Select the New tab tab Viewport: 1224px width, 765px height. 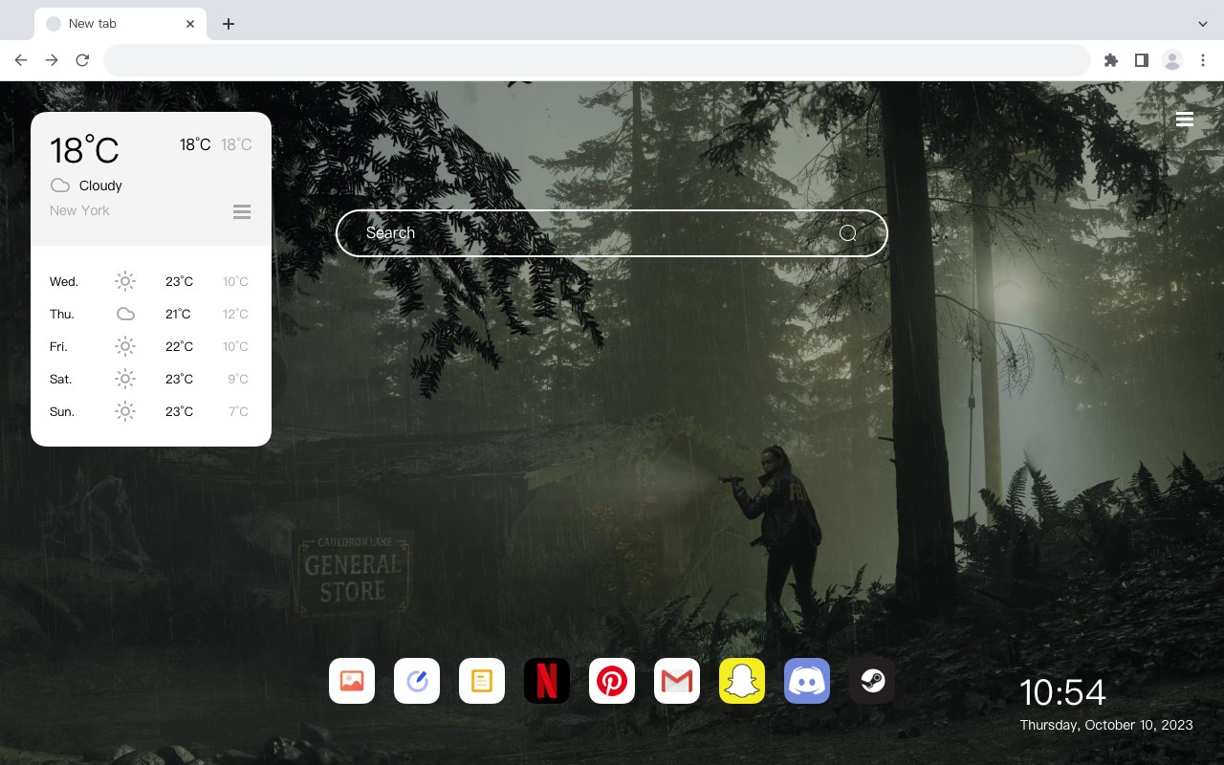click(120, 24)
